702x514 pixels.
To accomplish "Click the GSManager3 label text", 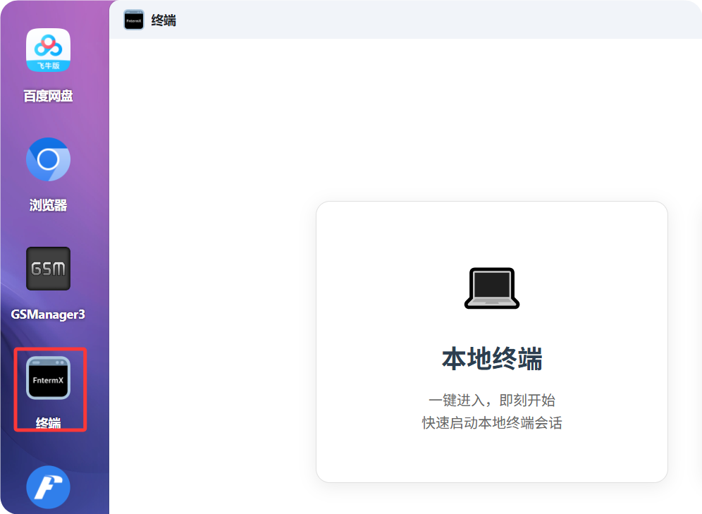I will pyautogui.click(x=48, y=314).
